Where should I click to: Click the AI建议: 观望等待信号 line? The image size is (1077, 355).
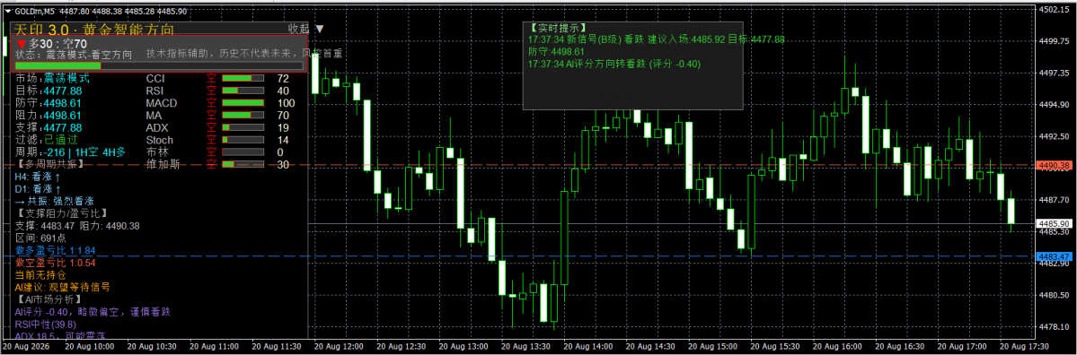tap(63, 287)
